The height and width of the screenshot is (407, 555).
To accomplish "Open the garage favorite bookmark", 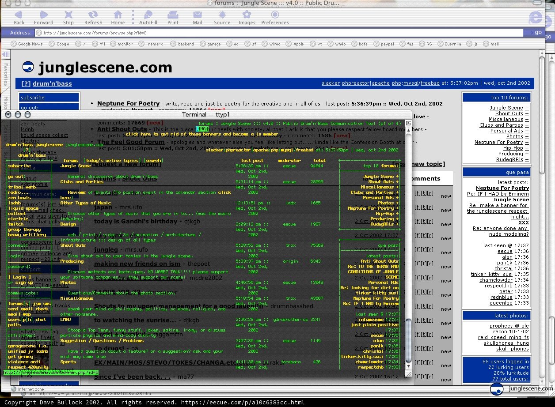I will point(210,44).
